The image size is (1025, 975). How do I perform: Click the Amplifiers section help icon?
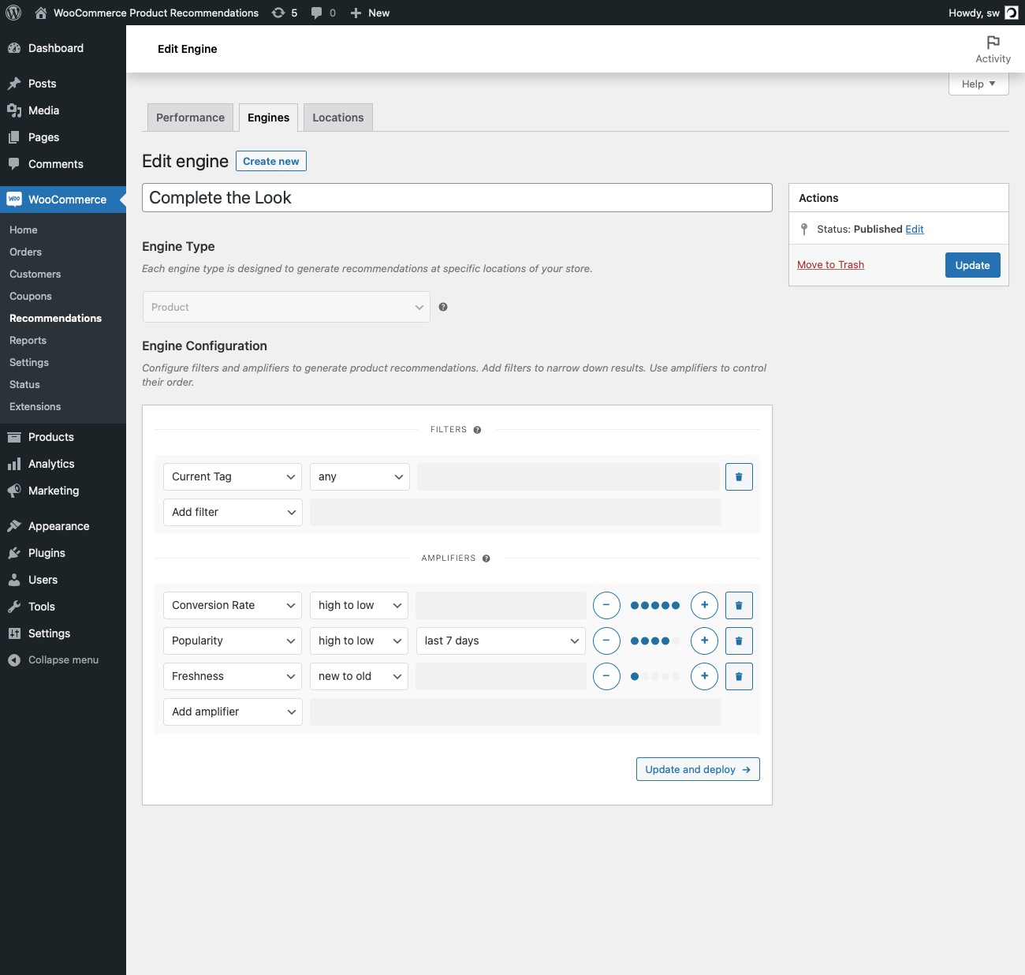[x=486, y=558]
